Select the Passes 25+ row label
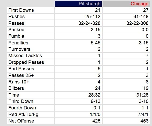Screen dimensions: 152x126 [21, 75]
